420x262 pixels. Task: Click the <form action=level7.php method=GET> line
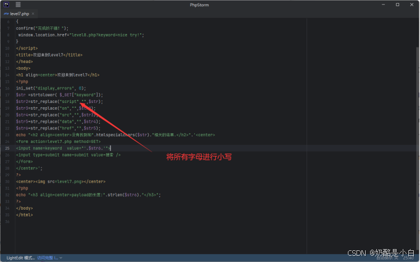point(58,142)
